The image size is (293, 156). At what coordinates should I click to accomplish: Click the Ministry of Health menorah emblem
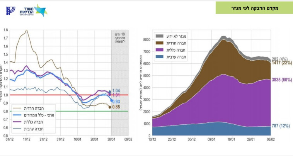pos(10,10)
